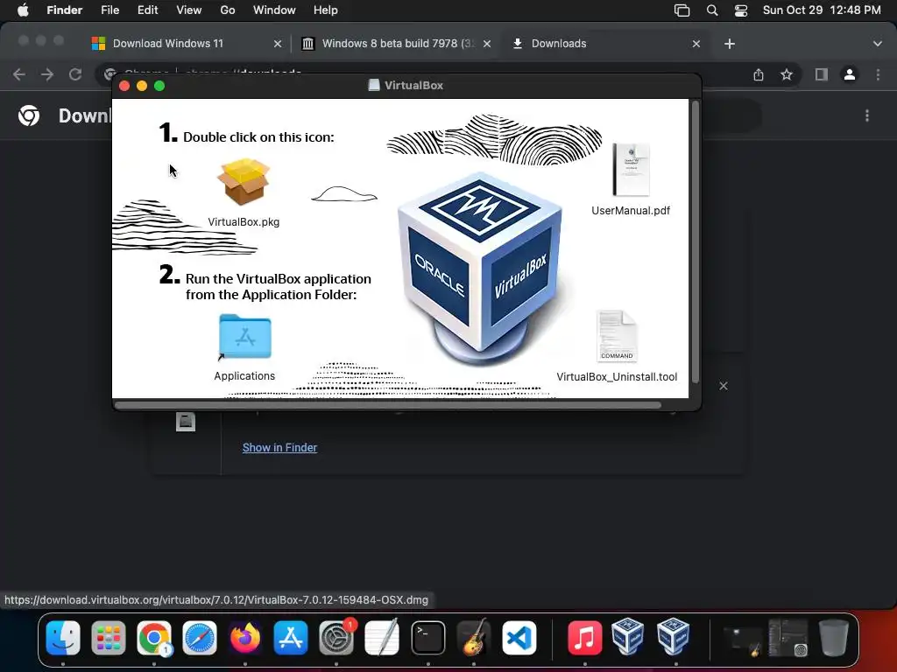Open Control Center in menu bar
The width and height of the screenshot is (897, 672).
click(x=741, y=10)
